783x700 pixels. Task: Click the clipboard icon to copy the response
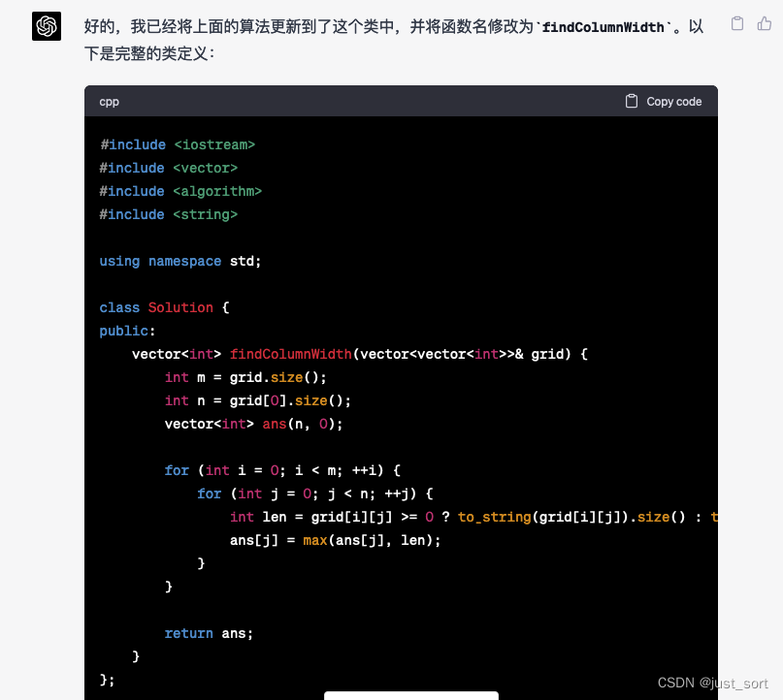point(737,23)
